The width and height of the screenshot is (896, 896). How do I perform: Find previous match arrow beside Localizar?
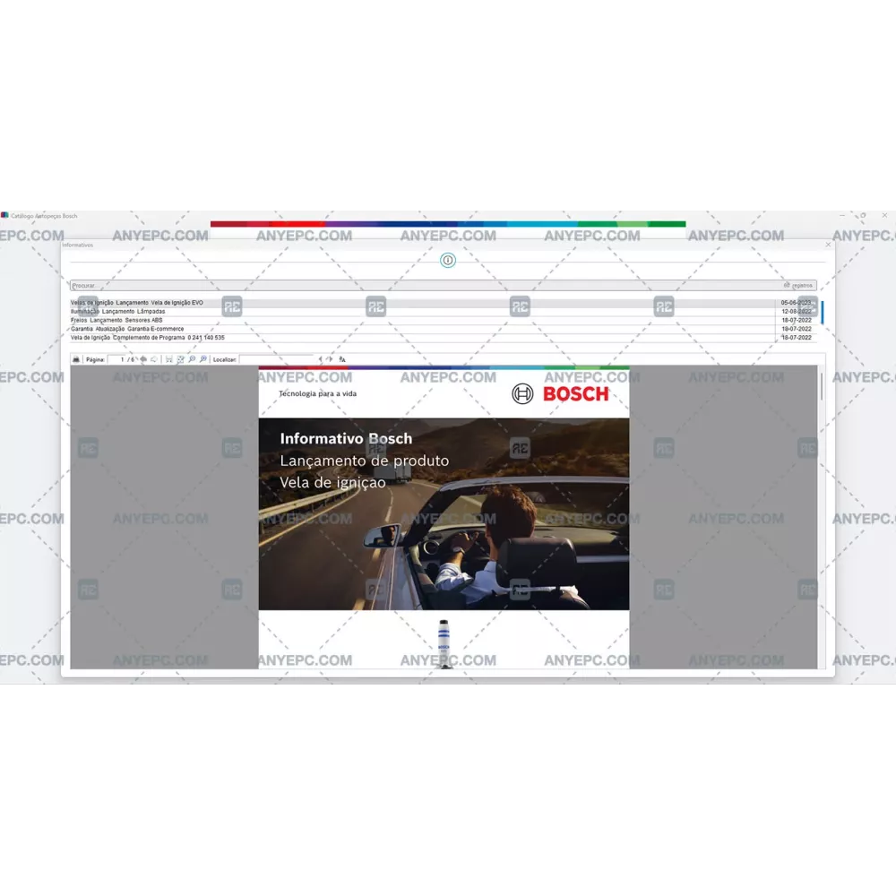(320, 359)
